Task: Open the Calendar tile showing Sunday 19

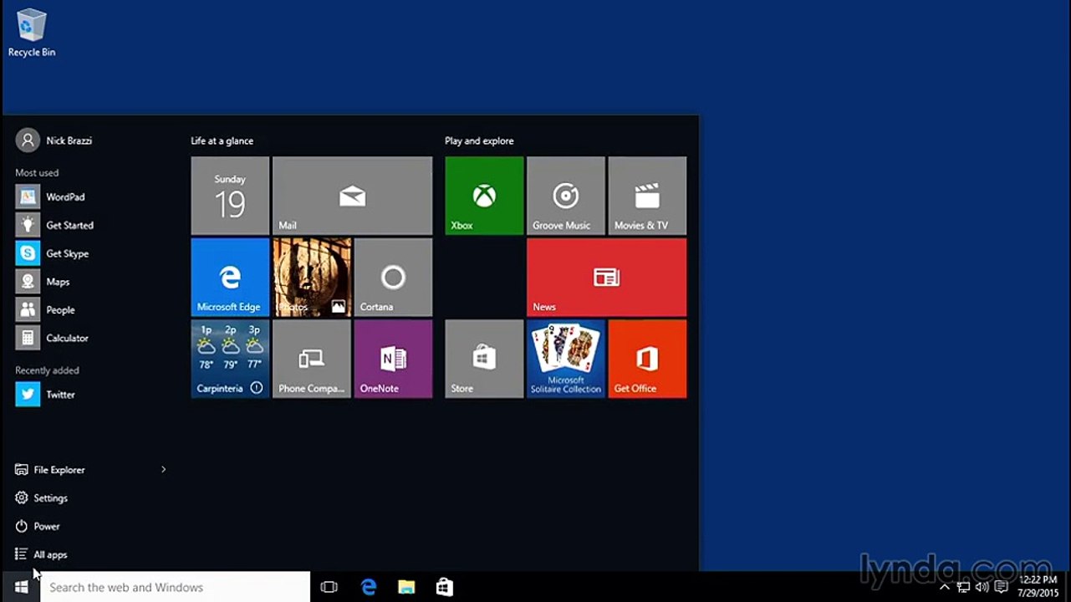Action: tap(230, 196)
